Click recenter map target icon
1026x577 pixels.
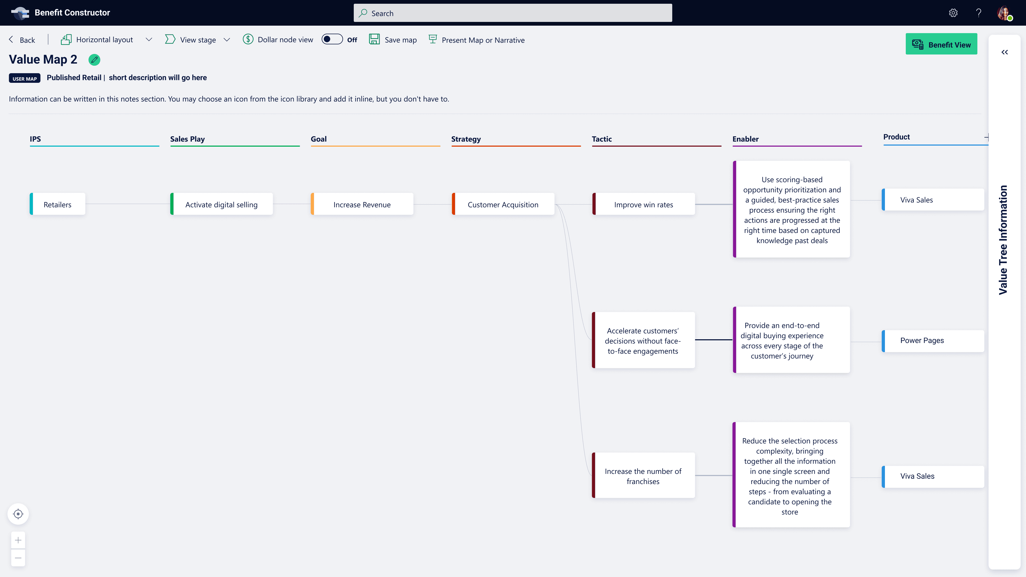click(x=18, y=514)
